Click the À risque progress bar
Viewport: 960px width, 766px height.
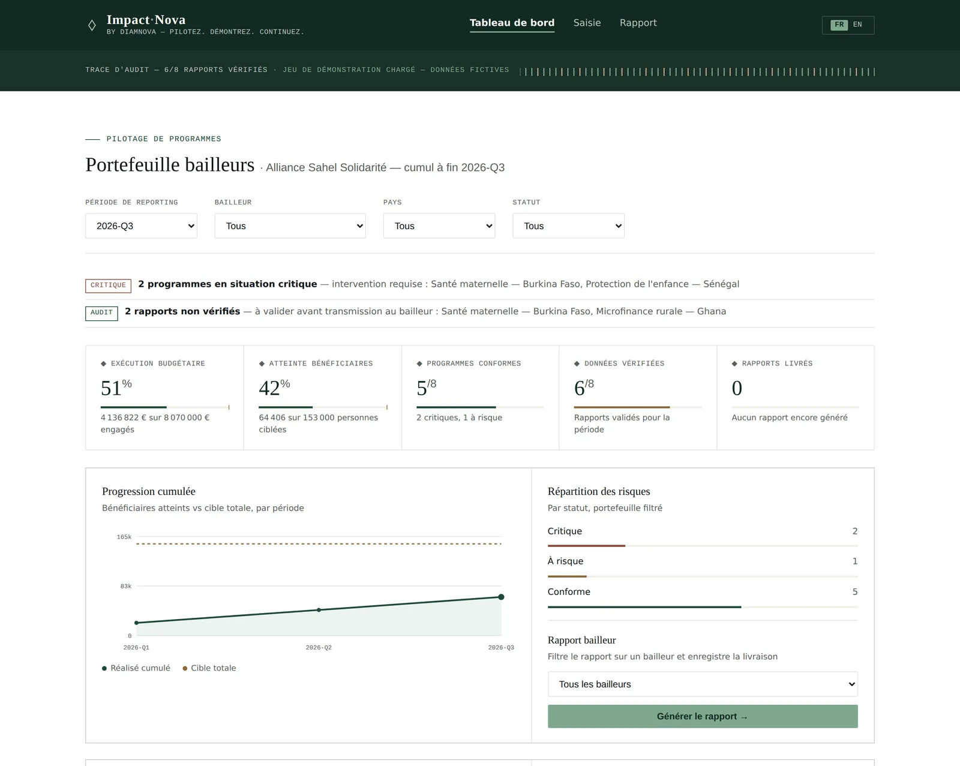[x=703, y=576]
